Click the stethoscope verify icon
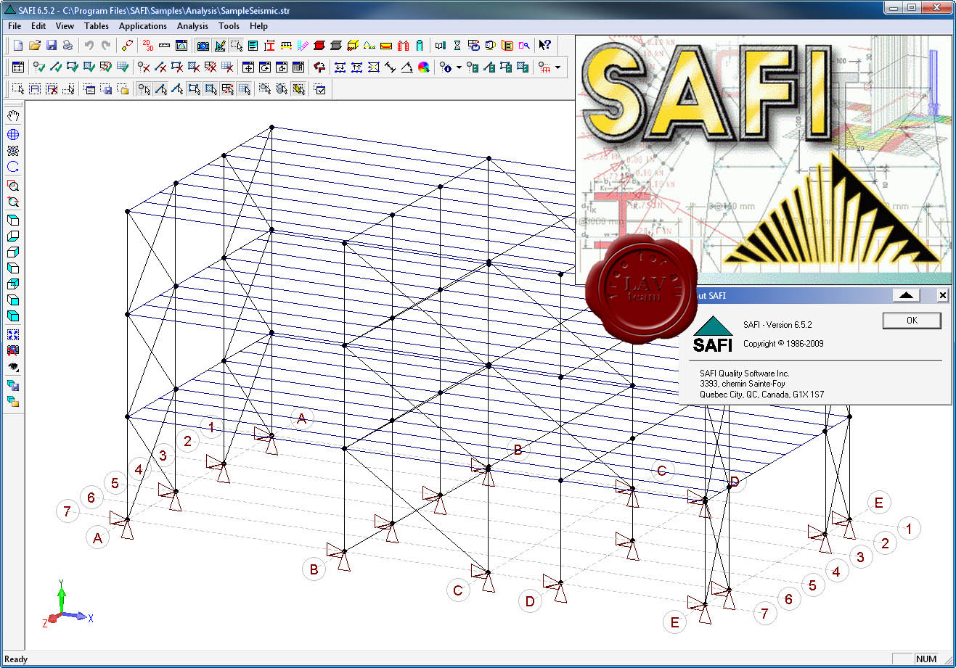Screen dimensions: 956x668 pos(127,45)
